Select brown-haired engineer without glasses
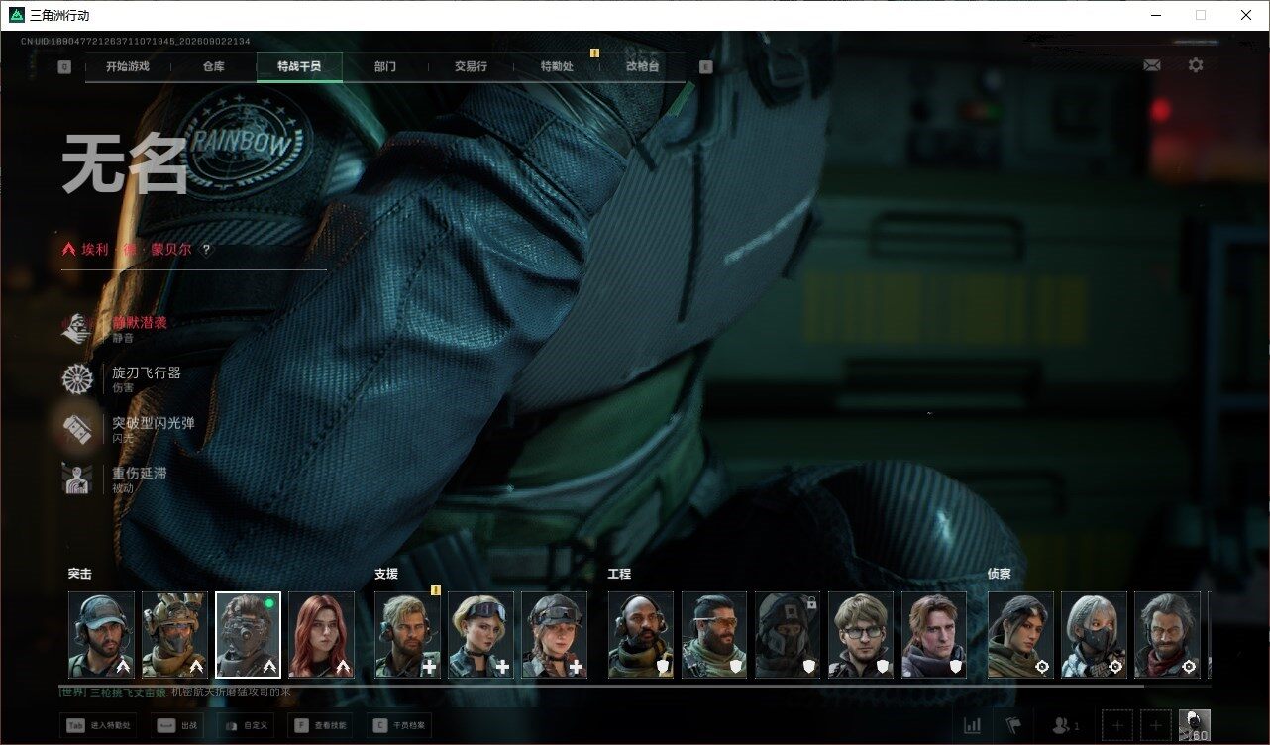This screenshot has width=1270, height=745. point(934,635)
